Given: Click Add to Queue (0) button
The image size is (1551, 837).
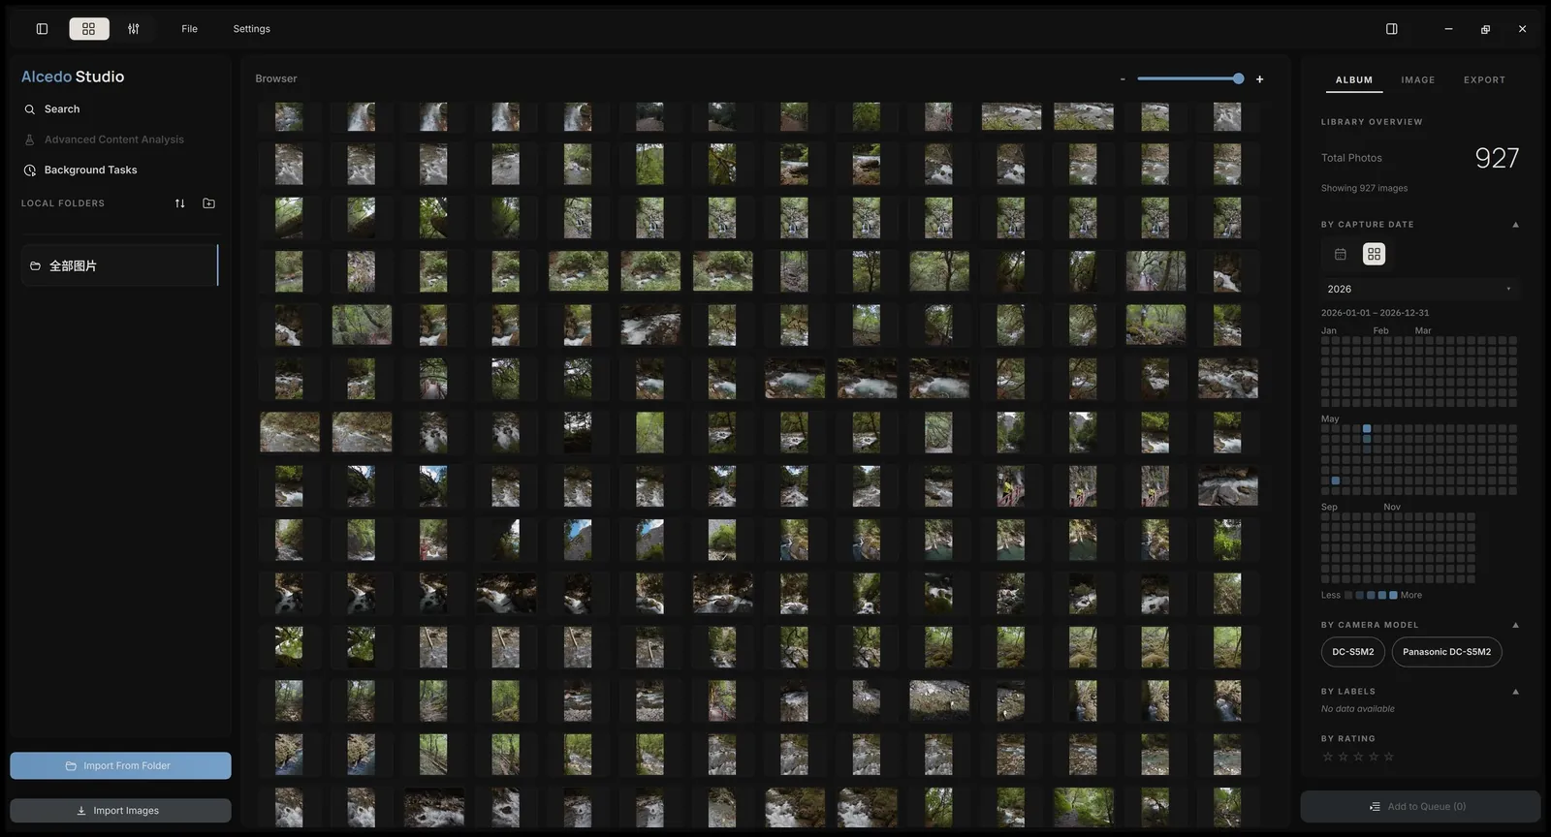Looking at the screenshot, I should pyautogui.click(x=1420, y=806).
